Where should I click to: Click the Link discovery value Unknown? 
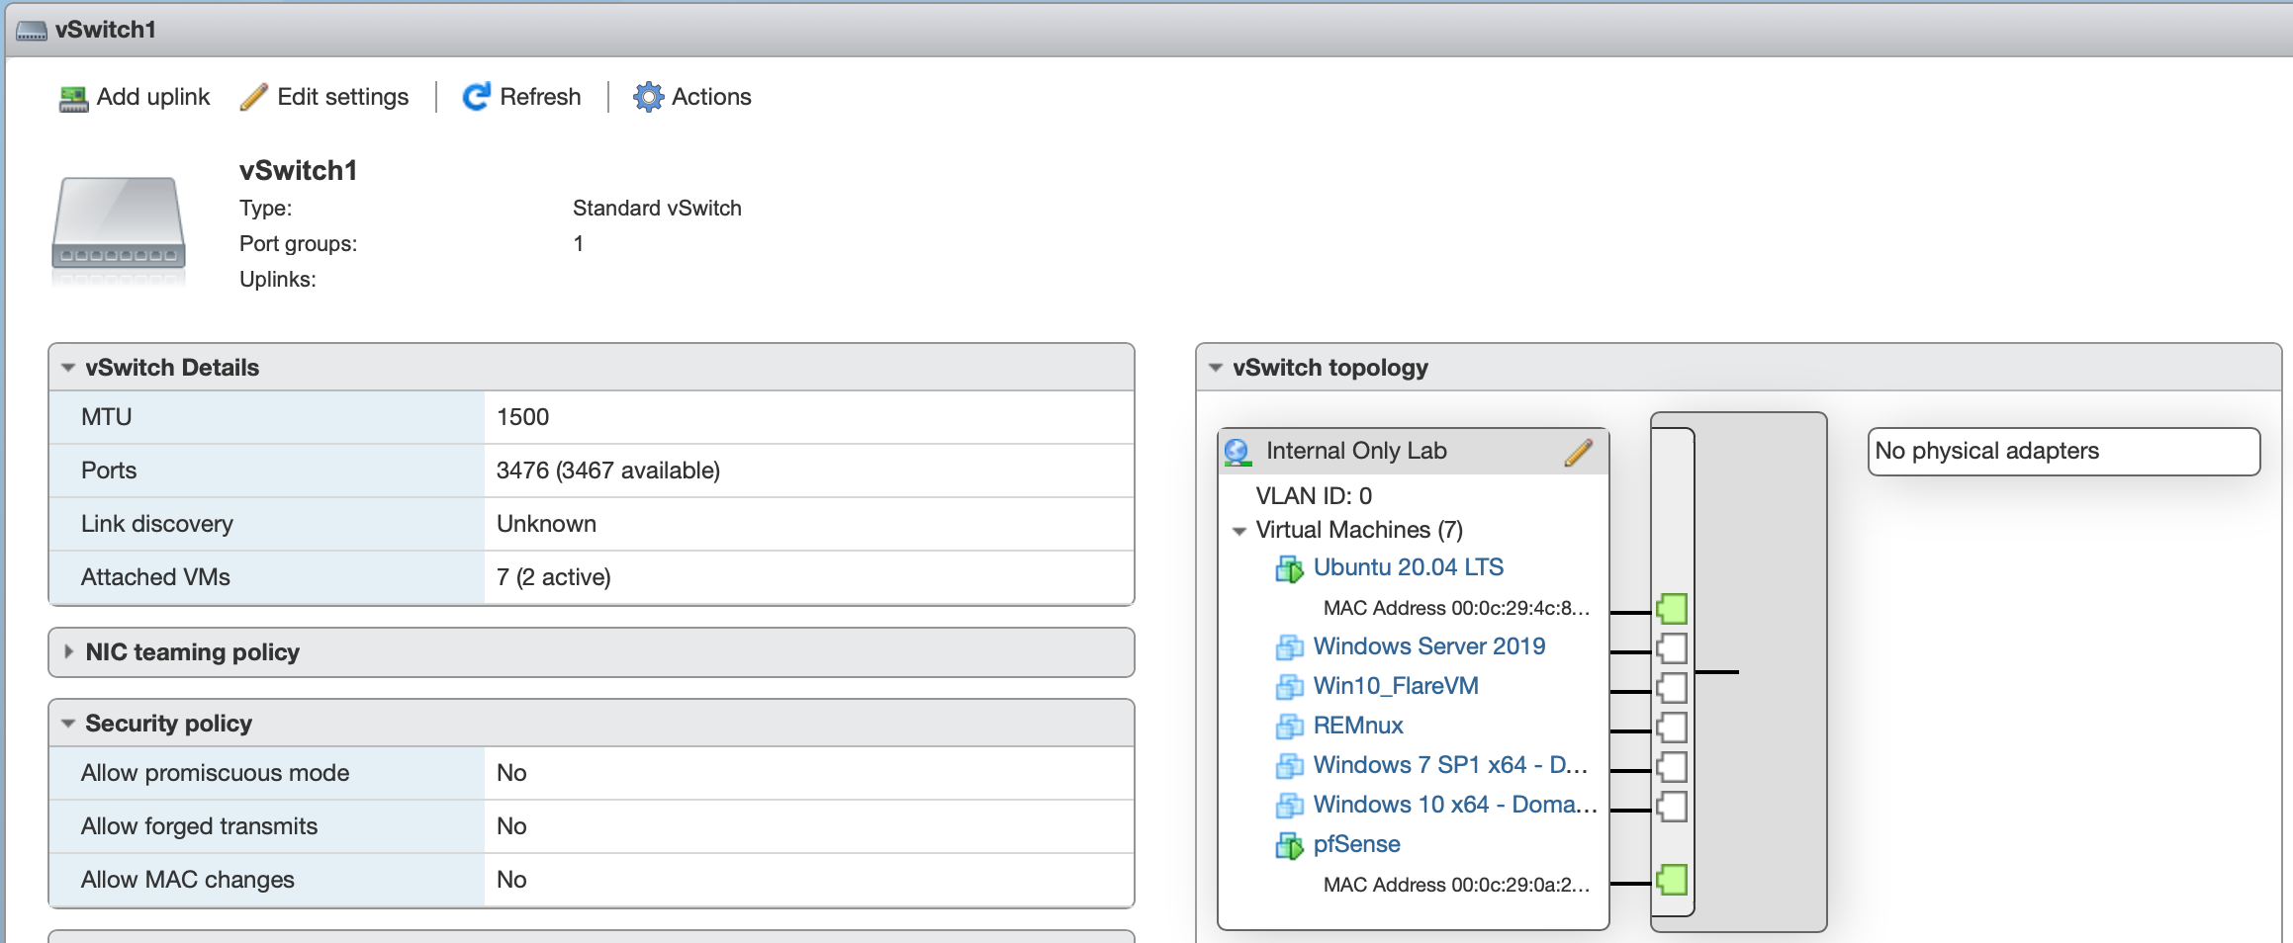[546, 524]
